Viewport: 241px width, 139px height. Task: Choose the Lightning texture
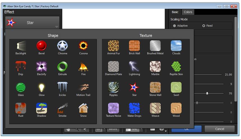pos(134,68)
